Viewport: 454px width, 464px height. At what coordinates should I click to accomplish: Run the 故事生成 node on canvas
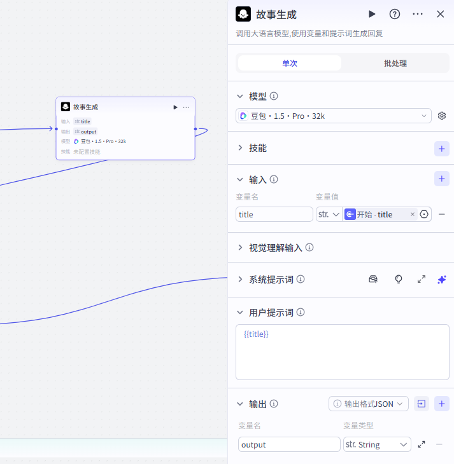point(175,107)
